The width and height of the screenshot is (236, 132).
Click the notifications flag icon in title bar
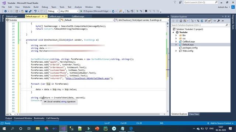click(x=175, y=2)
